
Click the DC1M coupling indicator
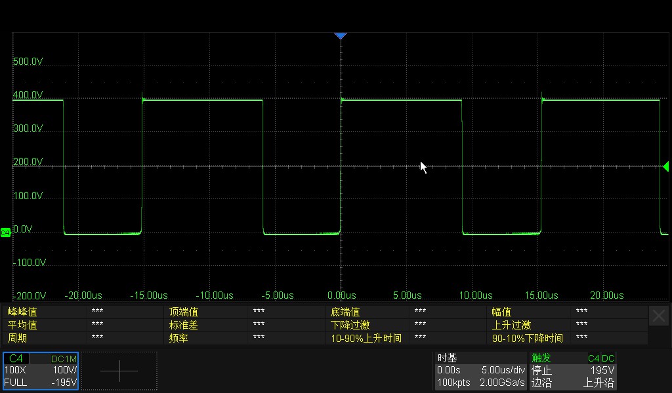[64, 358]
